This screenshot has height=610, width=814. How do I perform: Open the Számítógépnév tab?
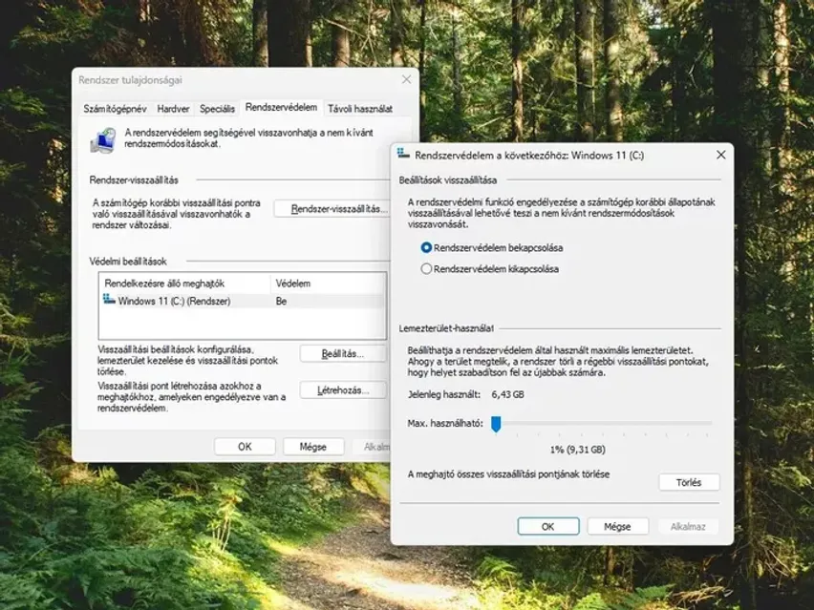point(115,109)
